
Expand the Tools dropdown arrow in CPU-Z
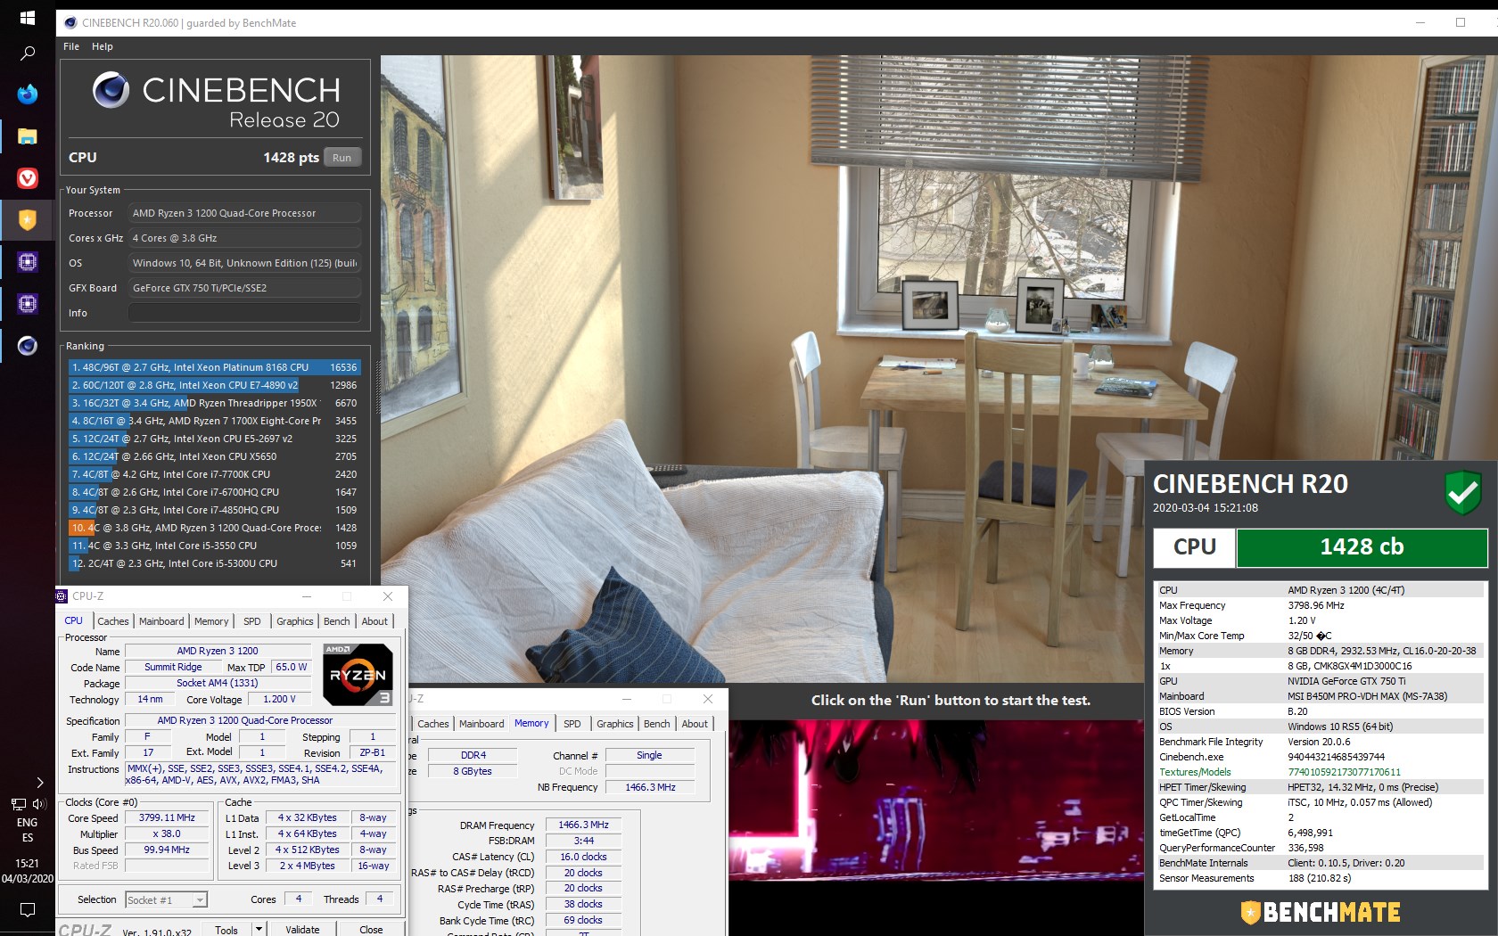pos(259,930)
